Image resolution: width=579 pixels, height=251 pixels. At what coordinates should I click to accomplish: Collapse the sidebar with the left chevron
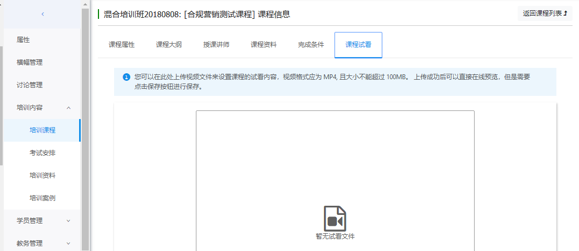(43, 14)
